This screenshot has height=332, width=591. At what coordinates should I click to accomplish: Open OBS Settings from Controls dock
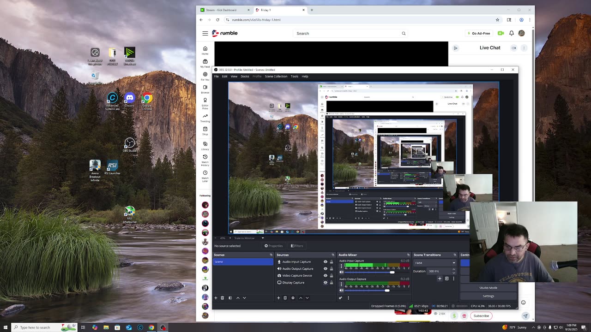point(488,296)
